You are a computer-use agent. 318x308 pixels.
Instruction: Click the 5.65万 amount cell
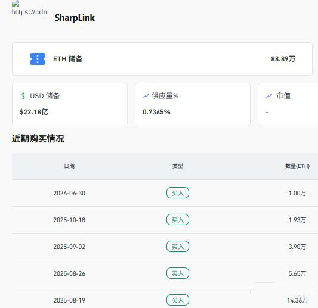click(x=297, y=273)
